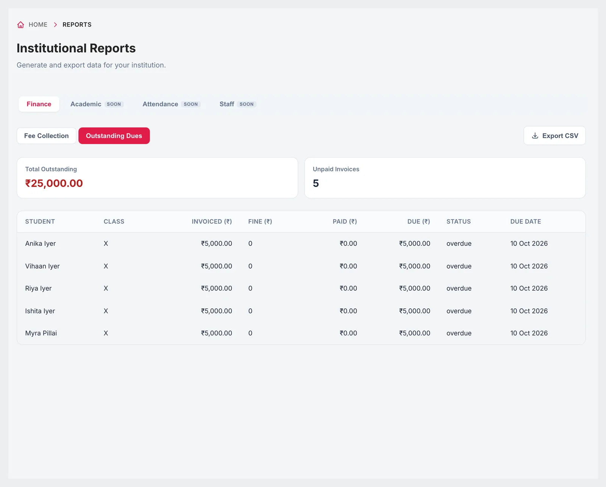Click the home icon in breadcrumb
This screenshot has height=487, width=606.
pos(20,25)
